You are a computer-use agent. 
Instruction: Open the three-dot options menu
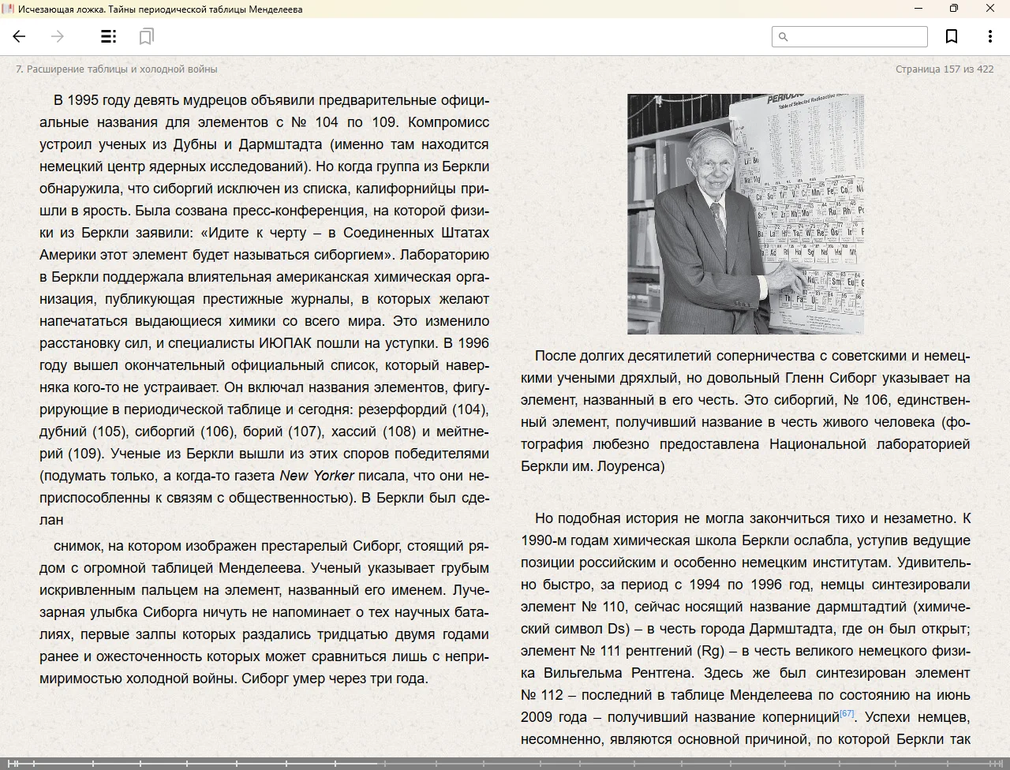pyautogui.click(x=989, y=36)
